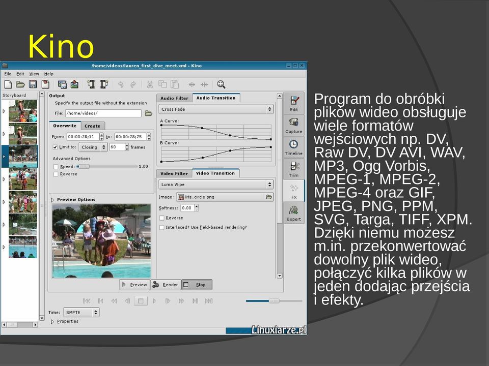
Task: Click the to timecode field 00:00:28;25
Action: [x=130, y=137]
